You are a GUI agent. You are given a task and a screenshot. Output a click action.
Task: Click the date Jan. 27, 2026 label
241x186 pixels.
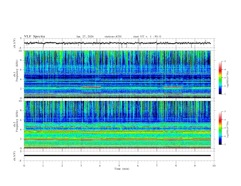(85, 36)
